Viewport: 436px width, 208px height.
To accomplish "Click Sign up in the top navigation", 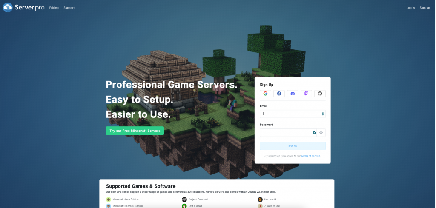I will pos(425,8).
